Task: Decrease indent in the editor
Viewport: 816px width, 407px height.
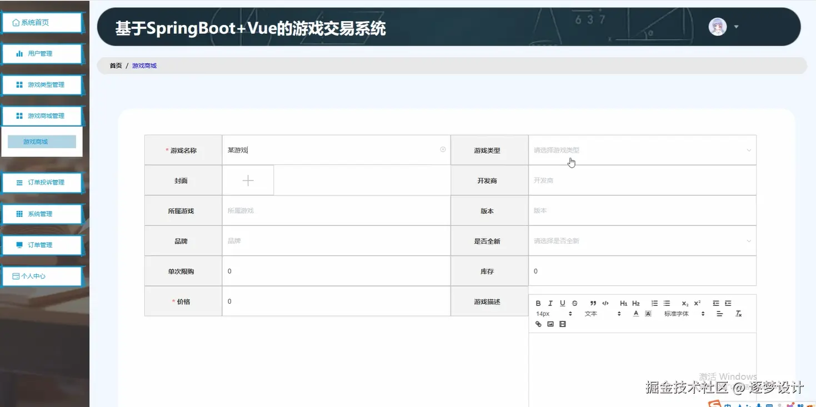Action: [x=716, y=303]
